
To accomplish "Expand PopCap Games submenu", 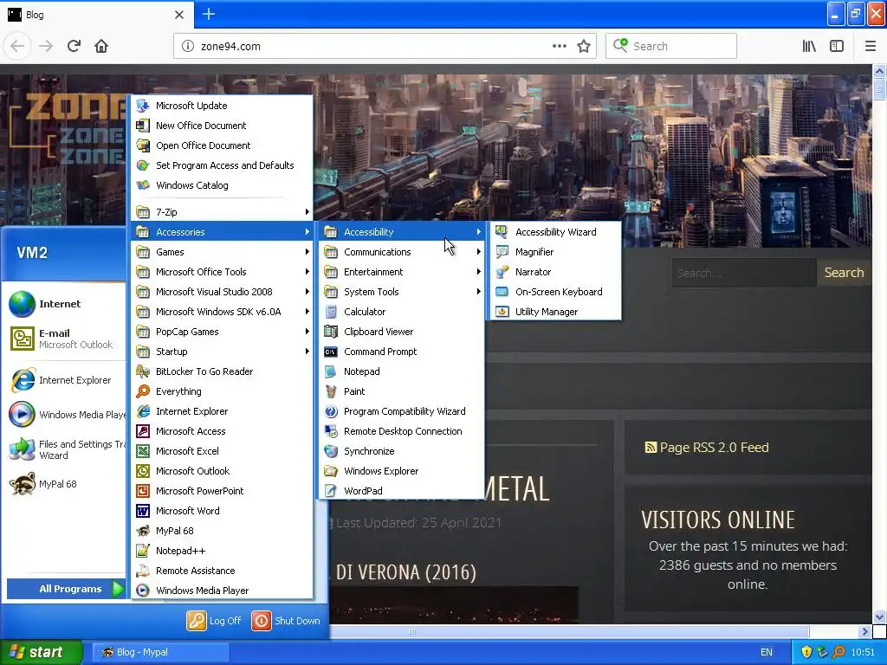I will 223,332.
